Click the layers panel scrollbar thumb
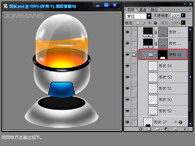This screenshot has height=146, width=195. 190,77
